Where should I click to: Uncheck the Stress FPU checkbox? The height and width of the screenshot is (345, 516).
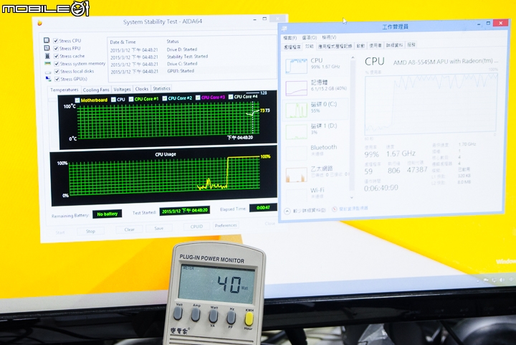56,48
